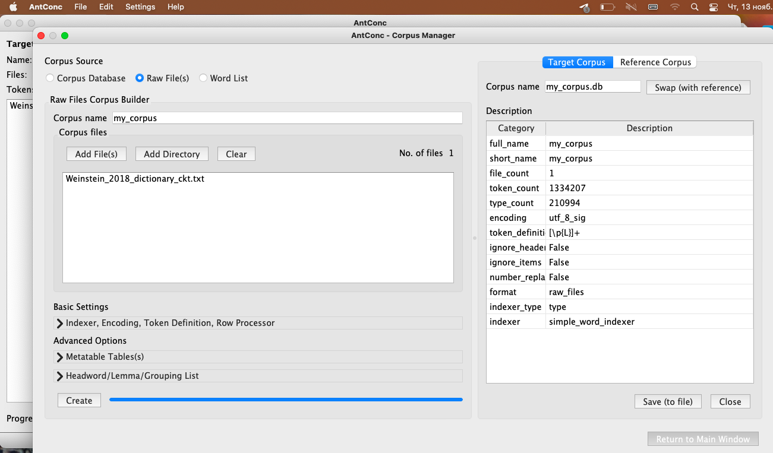The height and width of the screenshot is (453, 773).
Task: Expand the Metatable Tables(s) section
Action: [x=258, y=357]
